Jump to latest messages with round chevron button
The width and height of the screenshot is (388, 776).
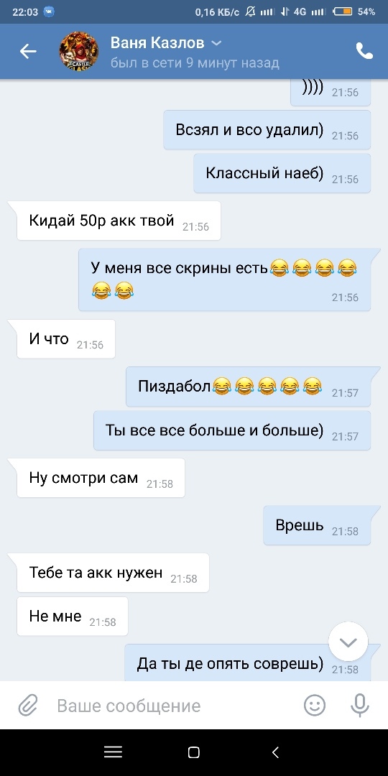tap(348, 642)
